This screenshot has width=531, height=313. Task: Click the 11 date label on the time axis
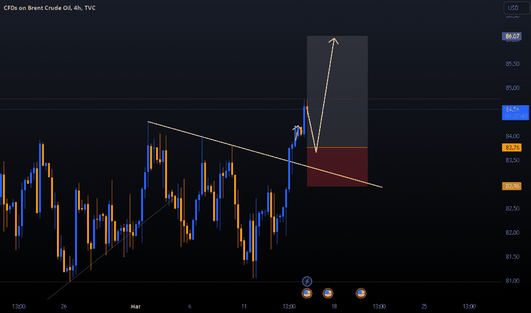coord(244,307)
